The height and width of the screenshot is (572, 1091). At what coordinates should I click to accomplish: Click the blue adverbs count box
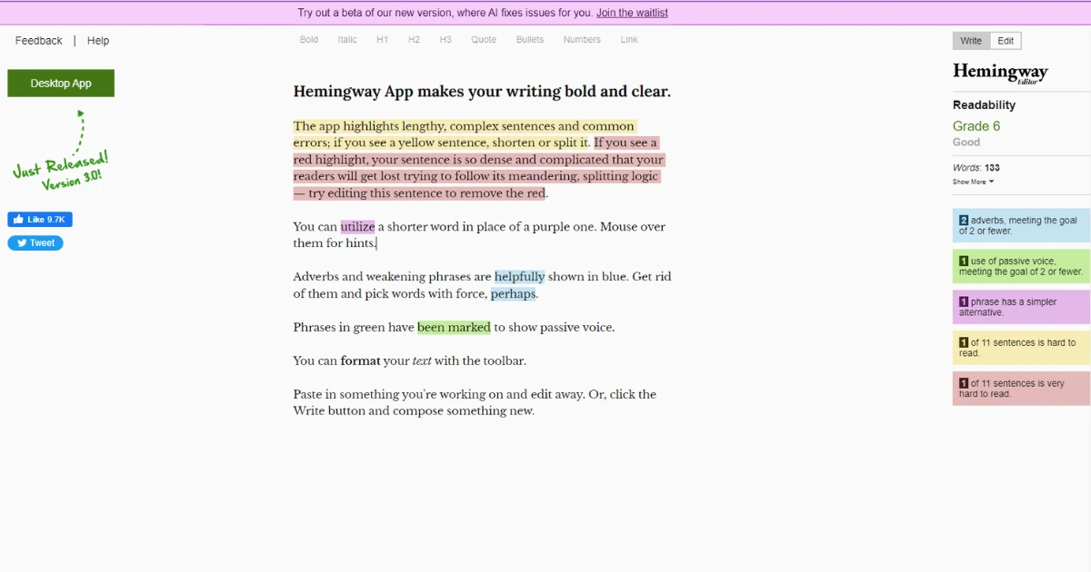1021,225
